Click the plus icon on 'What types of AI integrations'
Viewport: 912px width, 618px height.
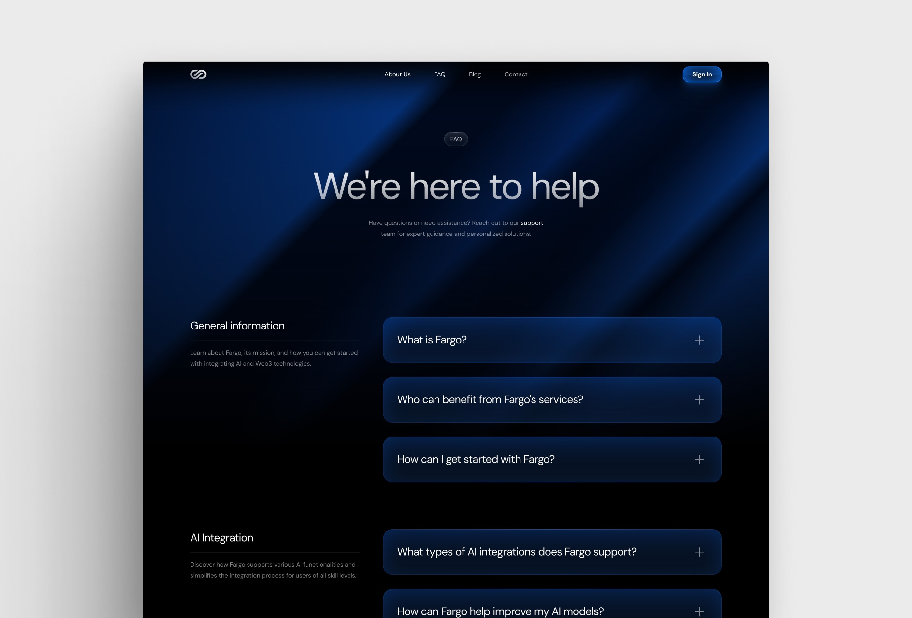pyautogui.click(x=699, y=552)
